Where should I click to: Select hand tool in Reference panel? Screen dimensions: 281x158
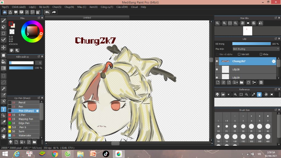coord(259,94)
